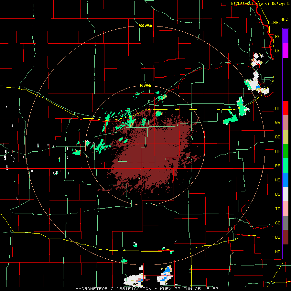291x291 pixels.
Task: Click the GC gray legend swatch
Action: tap(286, 223)
